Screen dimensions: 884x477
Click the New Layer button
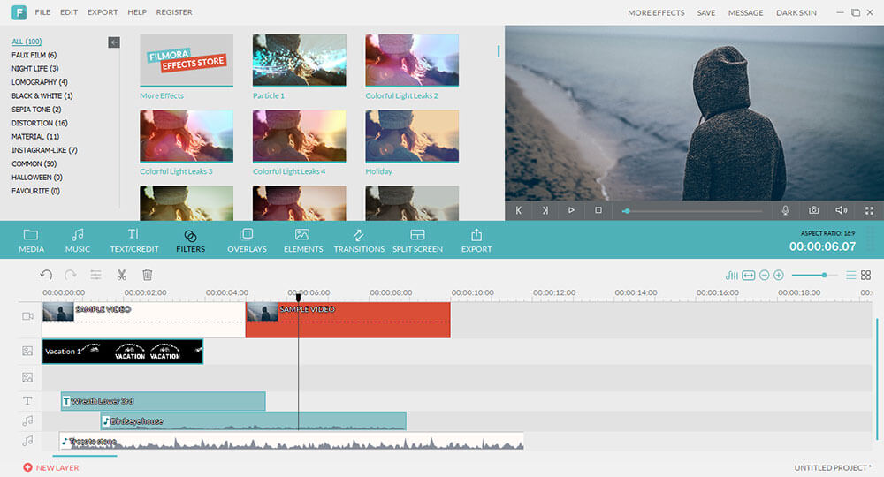click(x=51, y=467)
